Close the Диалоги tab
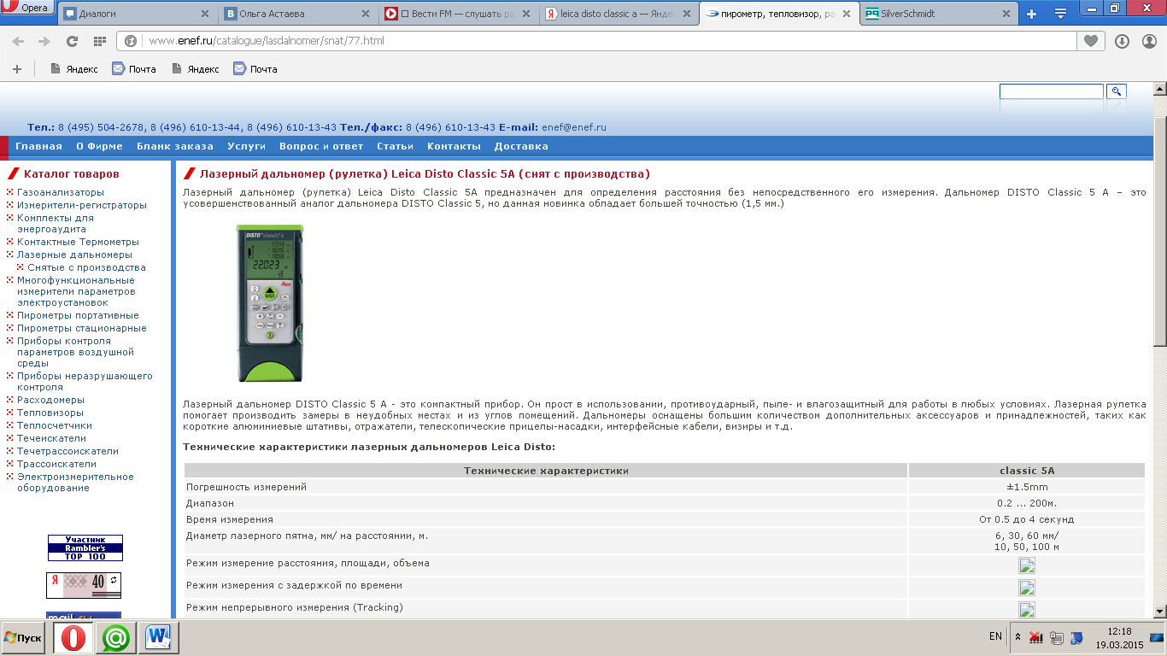Viewport: 1167px width, 656px height. [x=206, y=14]
